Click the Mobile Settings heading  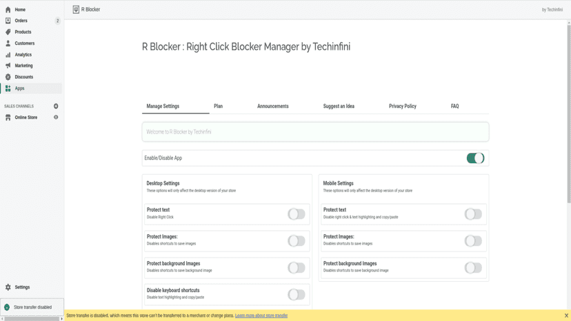(339, 183)
